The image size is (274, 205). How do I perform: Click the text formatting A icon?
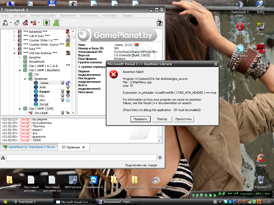[x=3, y=157]
